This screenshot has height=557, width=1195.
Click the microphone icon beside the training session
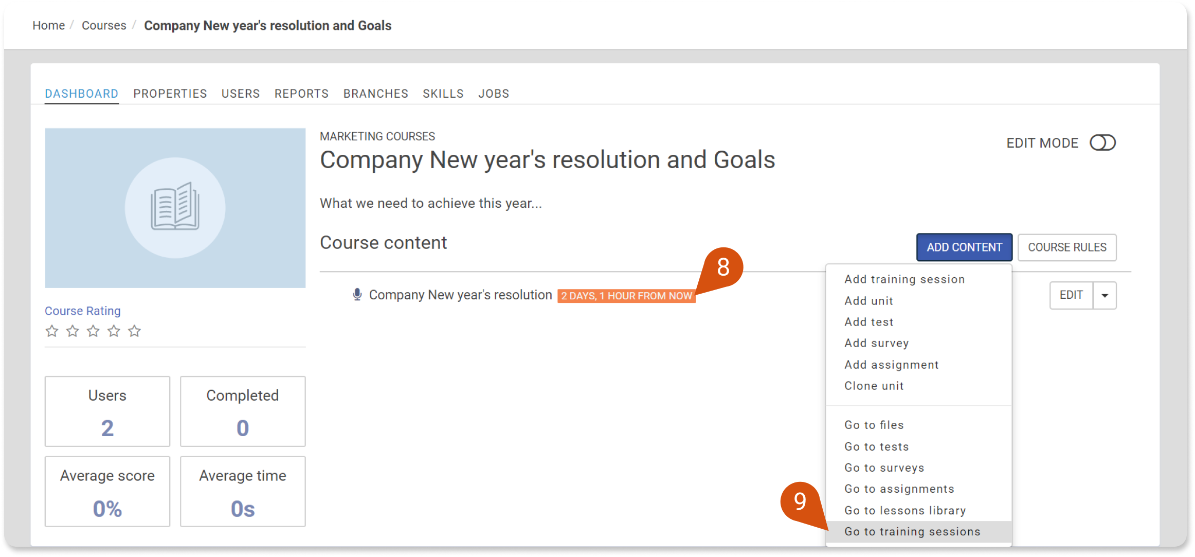[357, 295]
